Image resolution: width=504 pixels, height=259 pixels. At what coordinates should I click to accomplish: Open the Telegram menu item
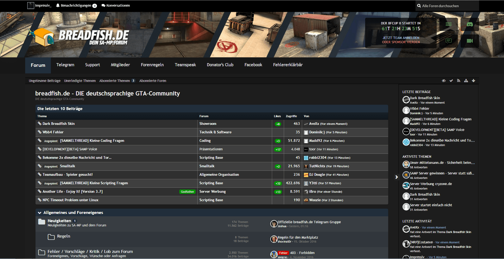pos(65,65)
